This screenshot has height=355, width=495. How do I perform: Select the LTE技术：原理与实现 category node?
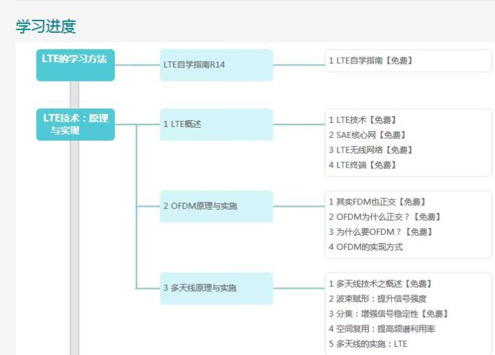click(75, 124)
